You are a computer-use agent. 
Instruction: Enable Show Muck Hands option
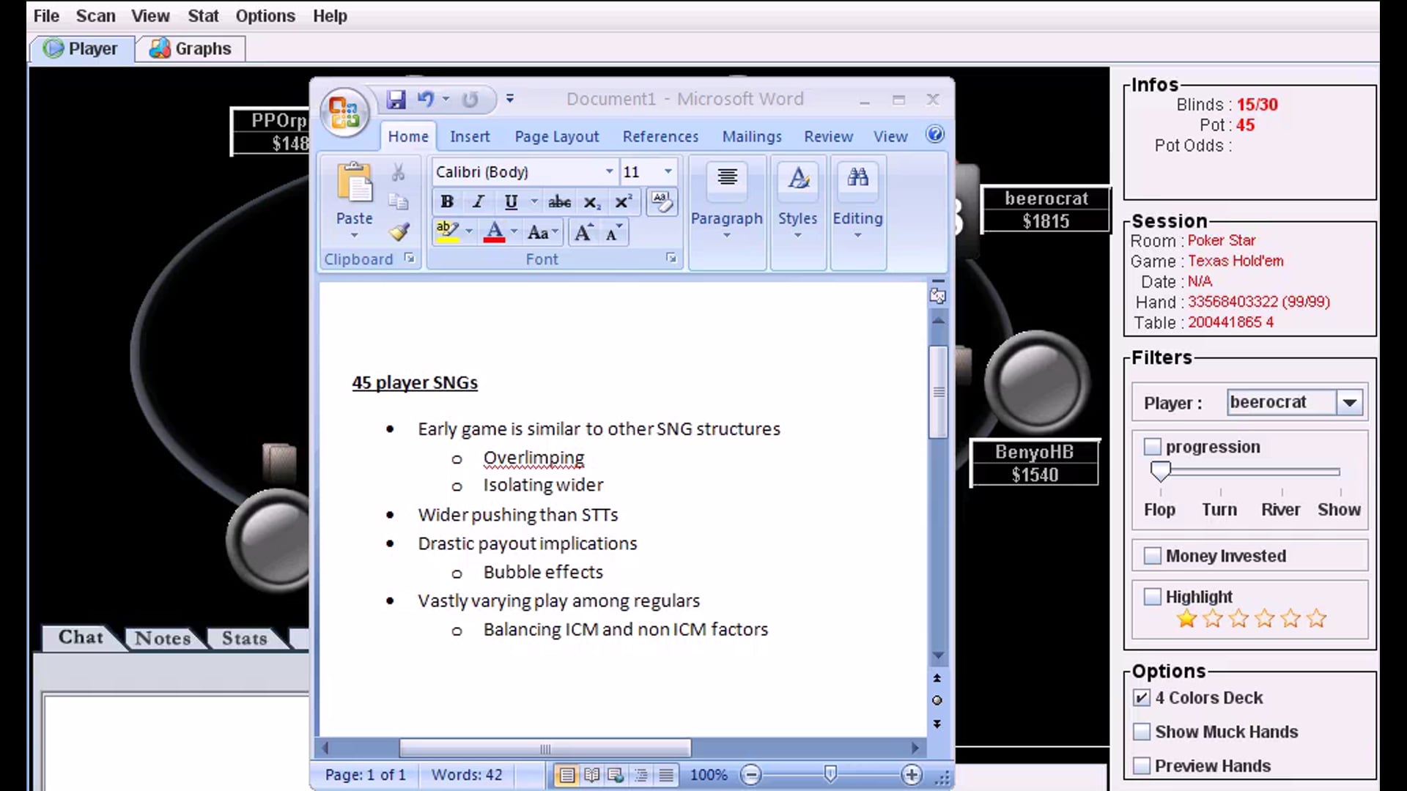click(x=1142, y=732)
